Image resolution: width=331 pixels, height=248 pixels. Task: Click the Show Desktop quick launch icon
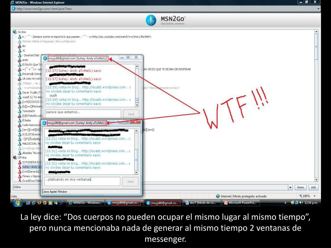click(28, 203)
